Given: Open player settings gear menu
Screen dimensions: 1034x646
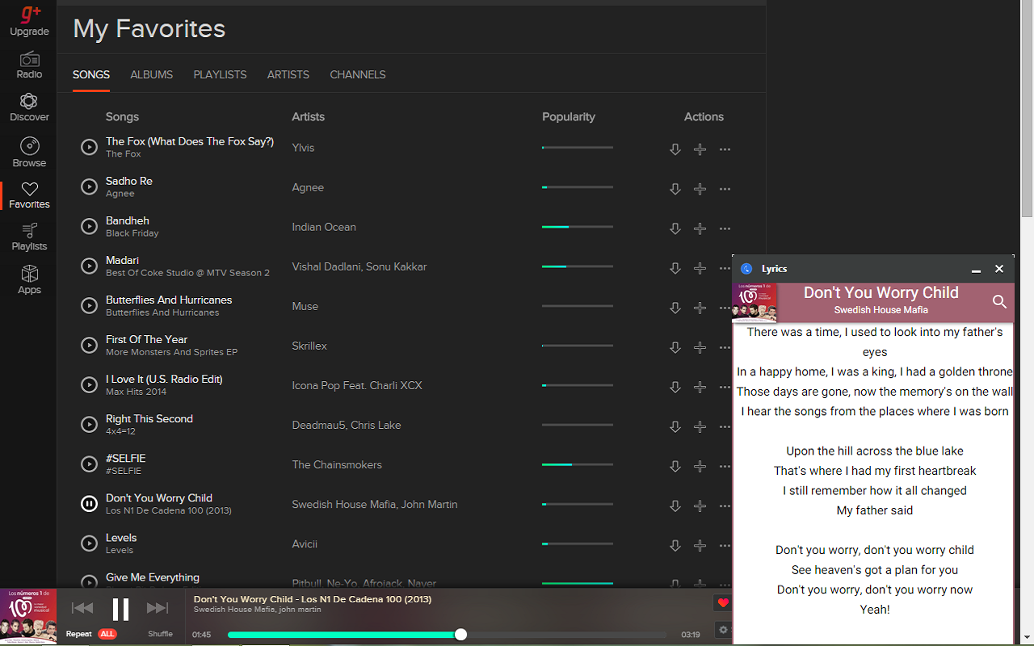Looking at the screenshot, I should pyautogui.click(x=723, y=630).
